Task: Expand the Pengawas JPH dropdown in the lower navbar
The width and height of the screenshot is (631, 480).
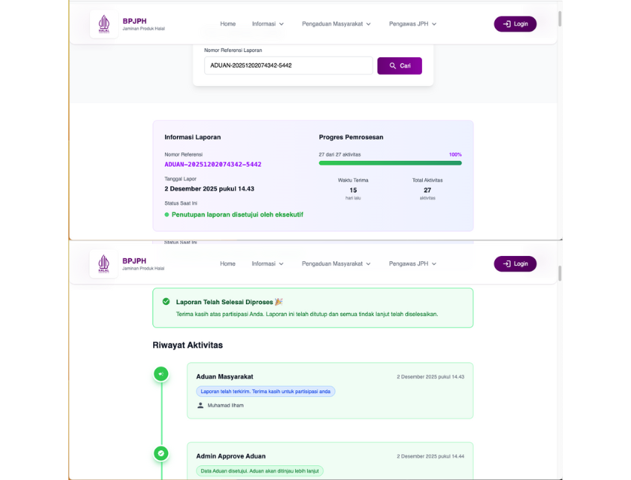Action: (412, 263)
